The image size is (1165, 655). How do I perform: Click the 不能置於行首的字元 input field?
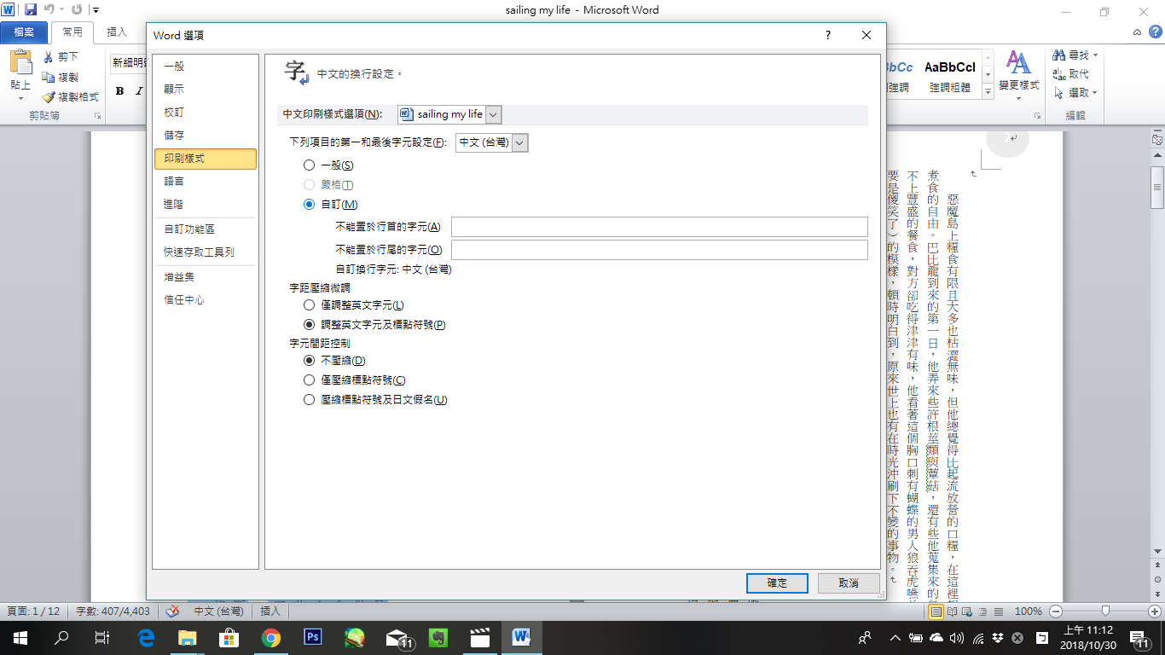(659, 227)
